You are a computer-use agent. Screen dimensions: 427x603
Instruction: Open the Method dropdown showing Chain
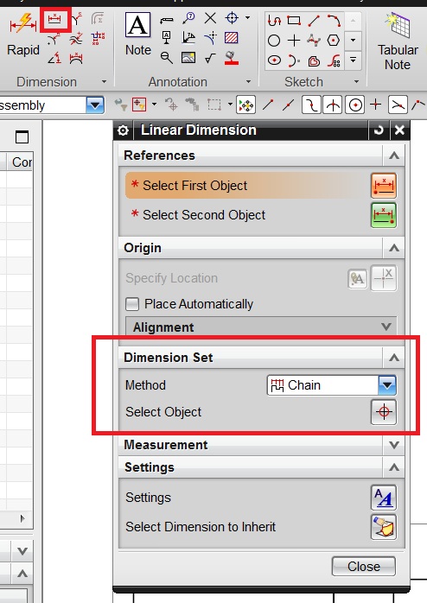(332, 385)
